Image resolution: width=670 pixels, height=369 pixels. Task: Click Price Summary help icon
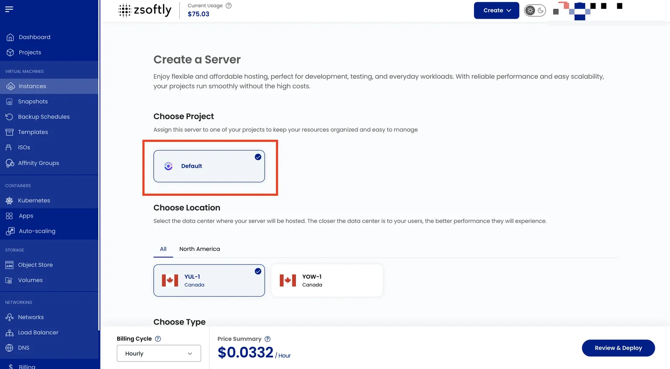coord(268,339)
